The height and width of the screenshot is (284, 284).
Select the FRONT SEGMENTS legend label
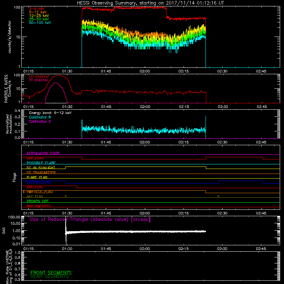[51, 273]
